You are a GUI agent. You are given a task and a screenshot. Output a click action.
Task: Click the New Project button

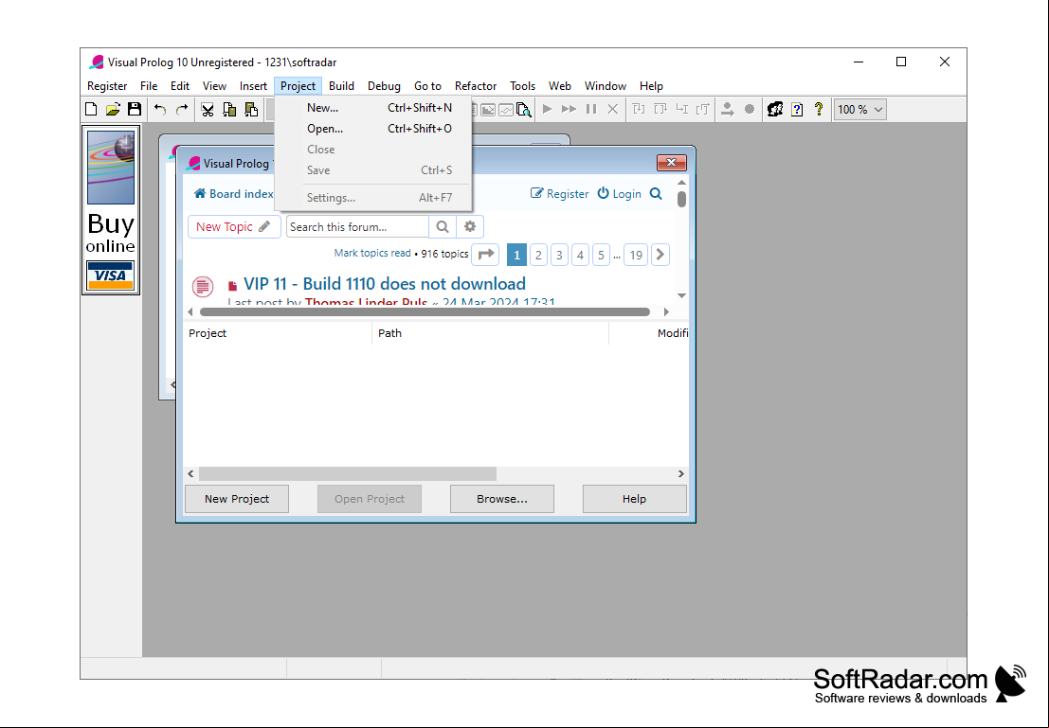(x=237, y=499)
